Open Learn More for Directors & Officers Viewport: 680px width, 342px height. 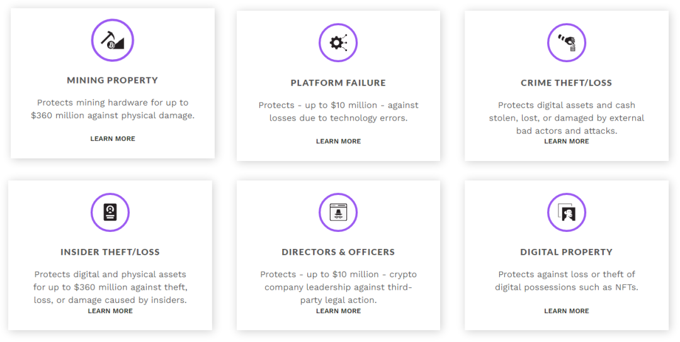[x=338, y=311]
